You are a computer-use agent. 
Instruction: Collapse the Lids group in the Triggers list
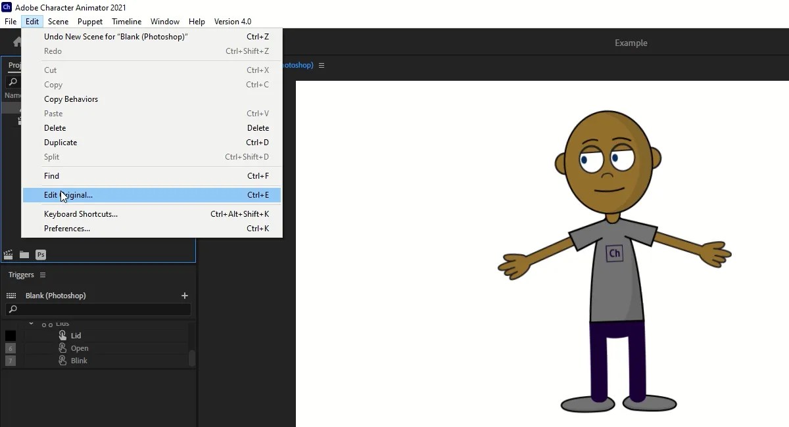[31, 323]
